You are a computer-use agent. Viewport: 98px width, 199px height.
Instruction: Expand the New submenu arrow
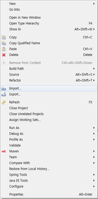pyautogui.click(x=94, y=4)
